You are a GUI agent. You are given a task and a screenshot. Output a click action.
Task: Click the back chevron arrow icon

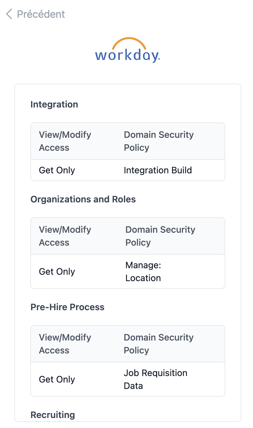tap(9, 14)
